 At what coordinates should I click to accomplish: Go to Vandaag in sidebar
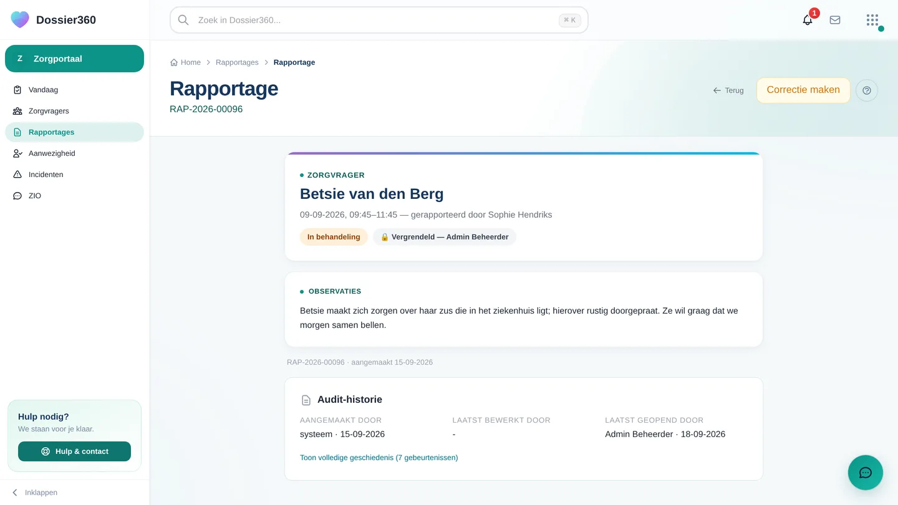tap(75, 90)
